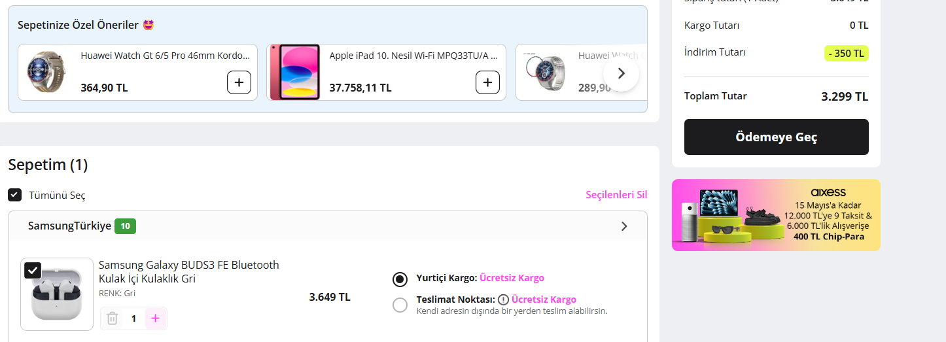The height and width of the screenshot is (342, 946).
Task: Open Samsung Galaxy BUDS3 FE Bluetooth product title
Action: click(x=189, y=272)
